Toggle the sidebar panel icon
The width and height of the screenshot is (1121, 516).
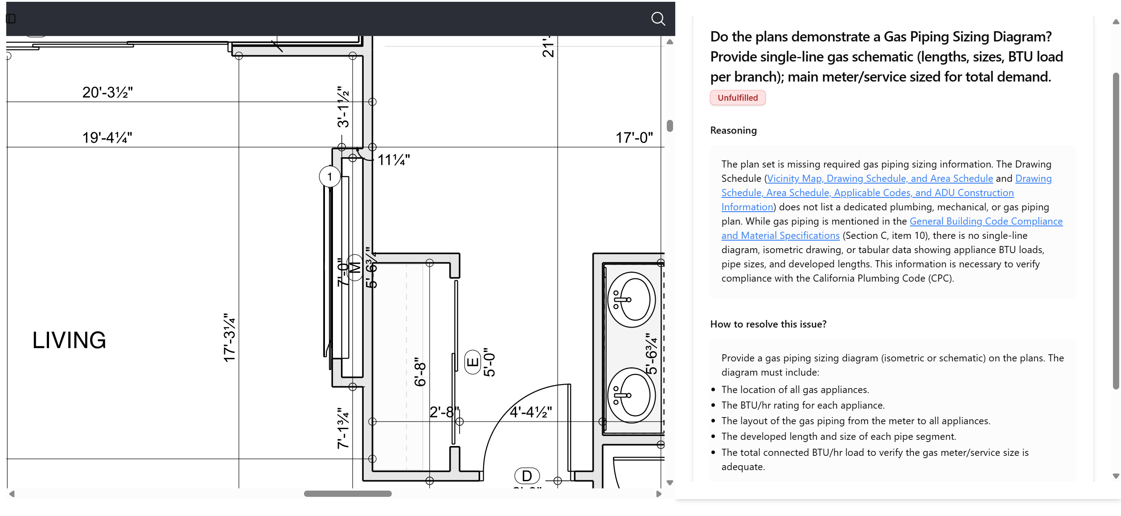click(x=11, y=19)
